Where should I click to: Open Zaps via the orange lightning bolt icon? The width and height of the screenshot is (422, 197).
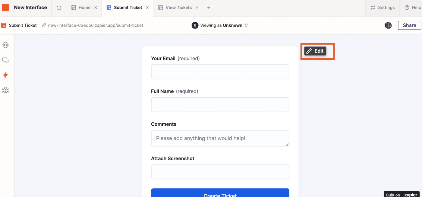point(5,75)
